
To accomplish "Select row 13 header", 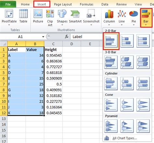I will click(4, 119).
